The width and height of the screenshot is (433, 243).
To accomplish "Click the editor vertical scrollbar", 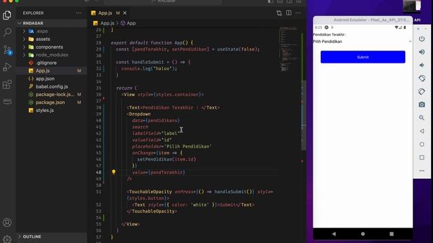I will coord(304,115).
